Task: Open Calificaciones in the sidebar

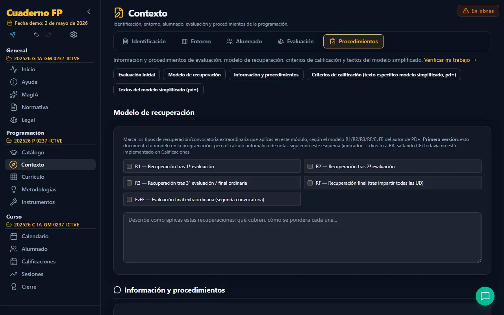Action: 50,261
